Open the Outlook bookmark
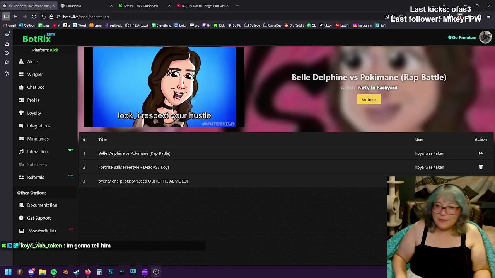Viewport: 495px width, 278px height. pos(27,25)
